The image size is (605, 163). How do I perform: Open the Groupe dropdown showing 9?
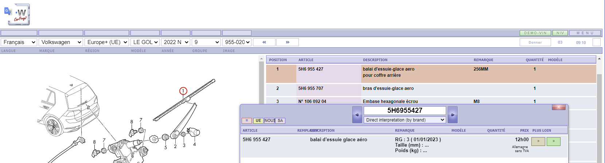click(207, 42)
